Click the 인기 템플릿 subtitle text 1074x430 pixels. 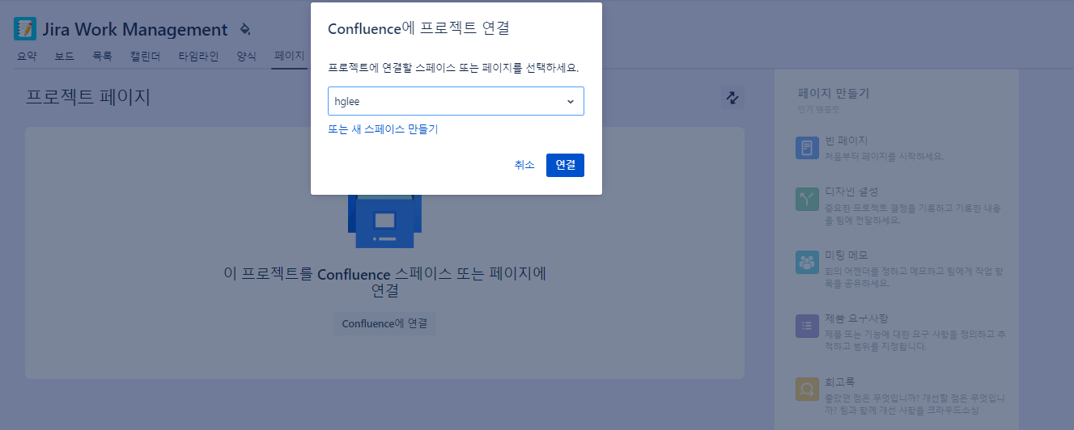(818, 109)
